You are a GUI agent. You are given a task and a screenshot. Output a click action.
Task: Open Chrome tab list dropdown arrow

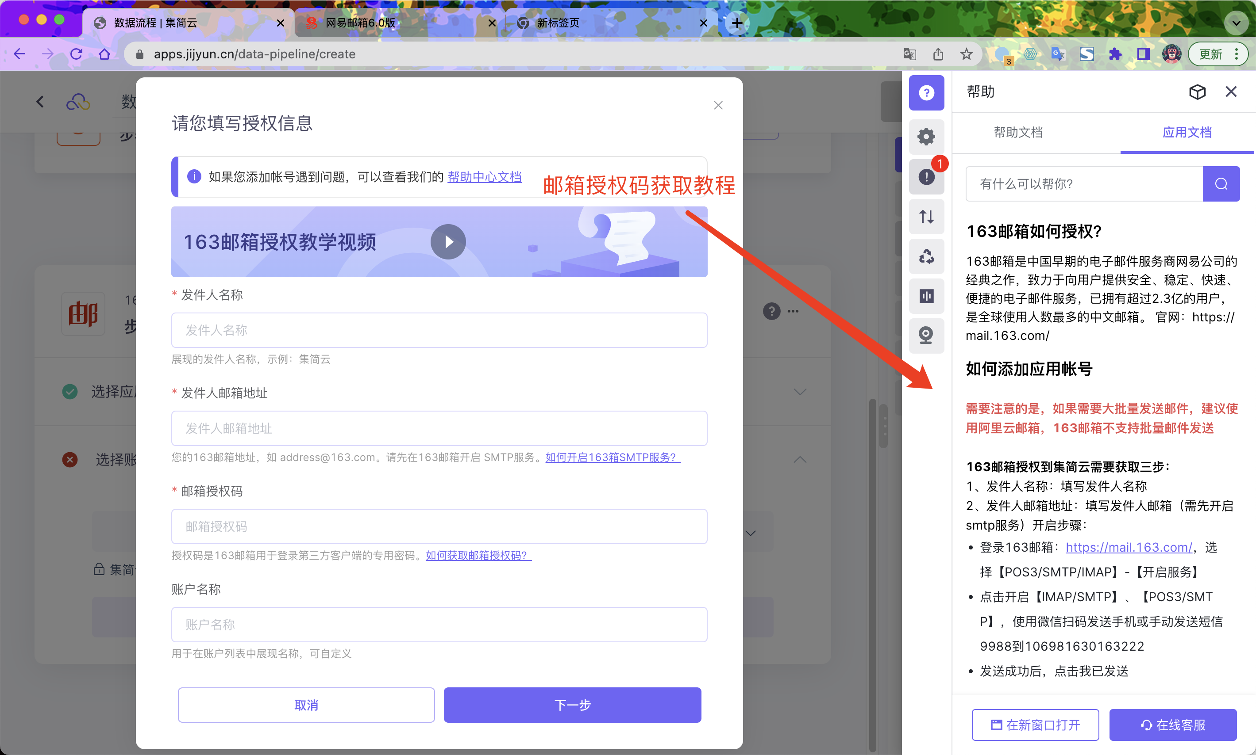(1236, 23)
